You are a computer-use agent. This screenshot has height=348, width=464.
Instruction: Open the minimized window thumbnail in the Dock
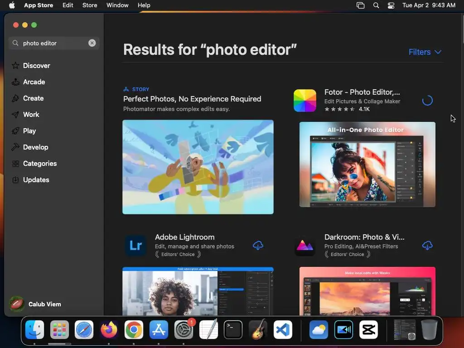[x=405, y=330]
